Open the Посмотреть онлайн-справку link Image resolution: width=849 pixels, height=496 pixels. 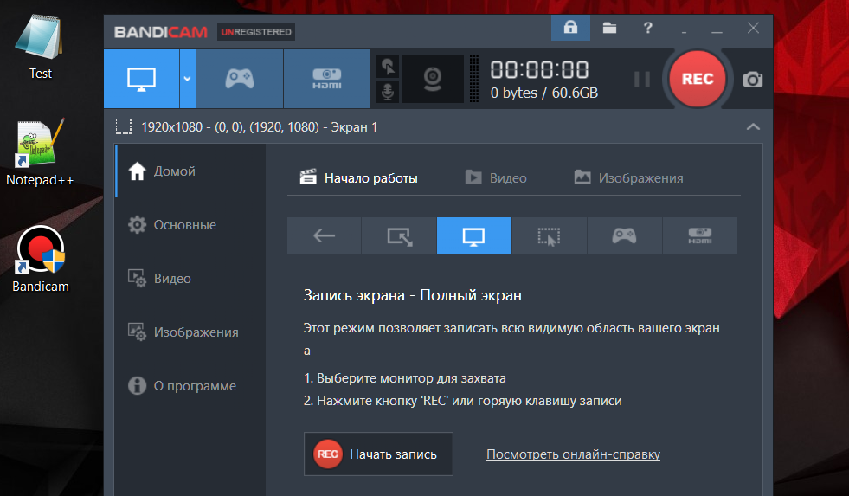573,454
